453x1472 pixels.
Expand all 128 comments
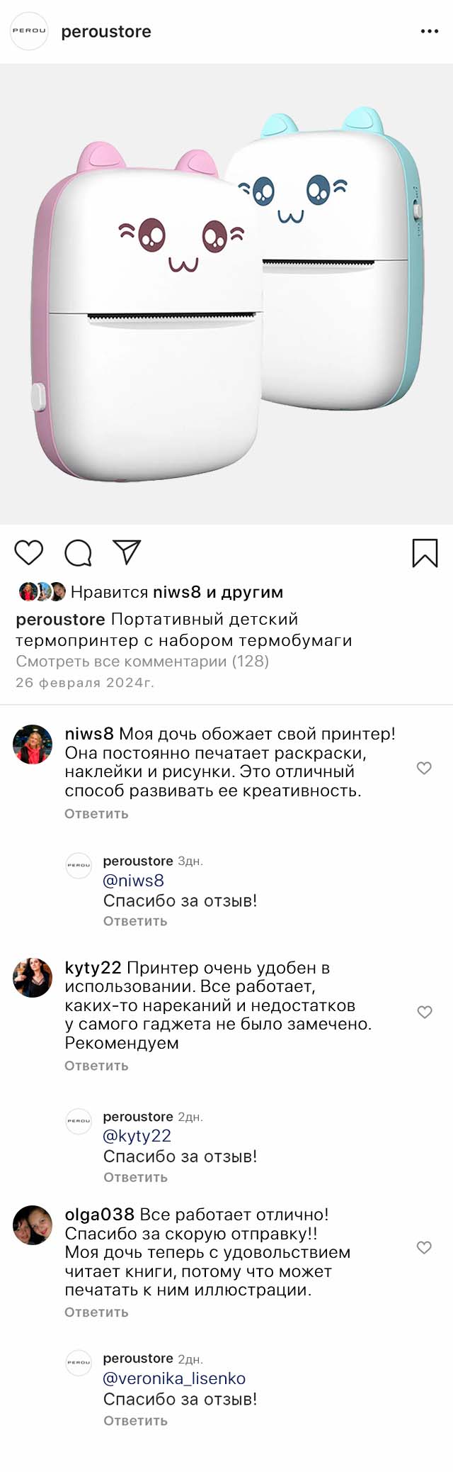(x=142, y=661)
